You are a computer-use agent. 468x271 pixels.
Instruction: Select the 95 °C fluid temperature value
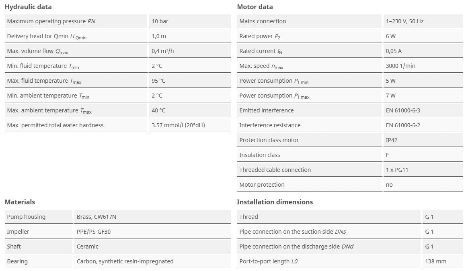coord(158,81)
